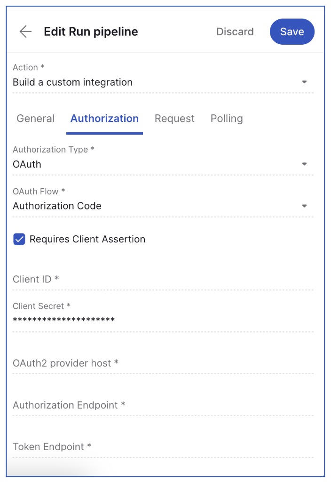Open the Polling tab

(227, 119)
